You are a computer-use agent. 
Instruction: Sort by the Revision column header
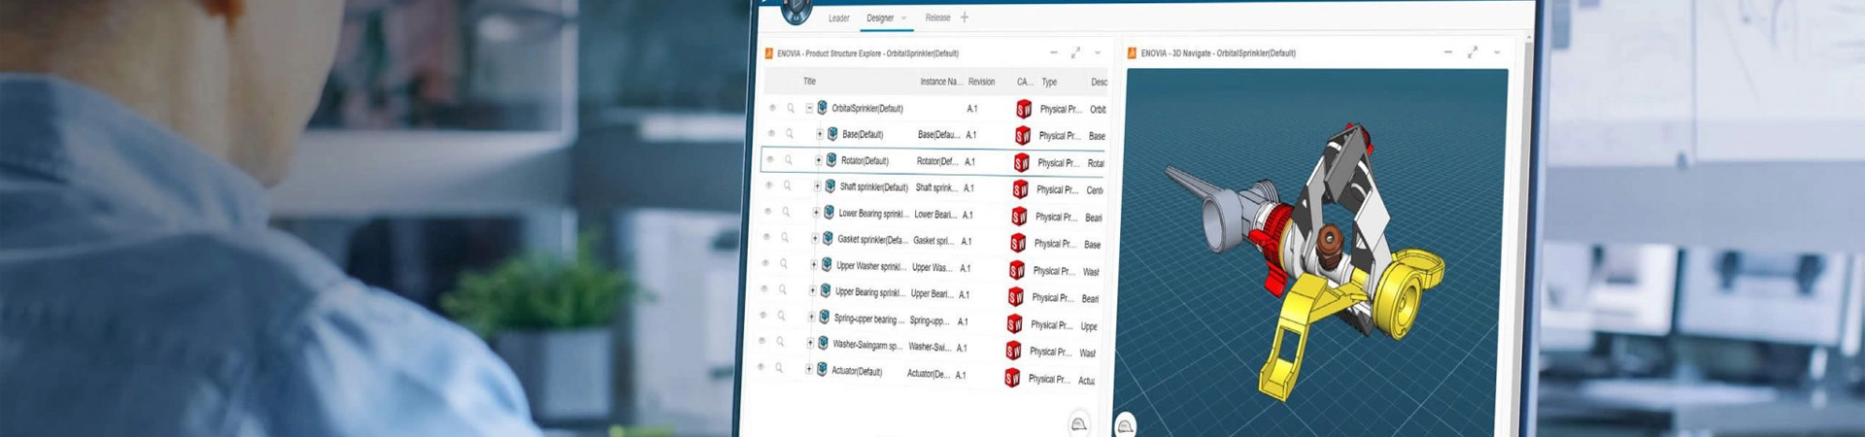(981, 82)
